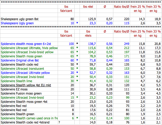162x125 pixels.
Task: Click diameter 0,46 in Stealth moss green row
Action: point(109,56)
